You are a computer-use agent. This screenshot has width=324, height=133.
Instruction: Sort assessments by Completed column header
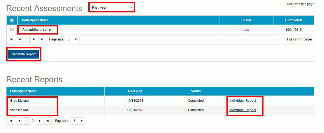(293, 20)
